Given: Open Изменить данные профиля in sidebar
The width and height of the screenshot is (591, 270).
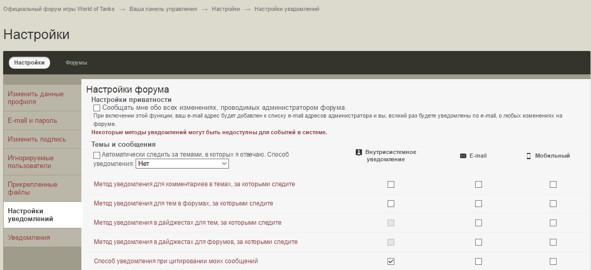Looking at the screenshot, I should pos(35,98).
